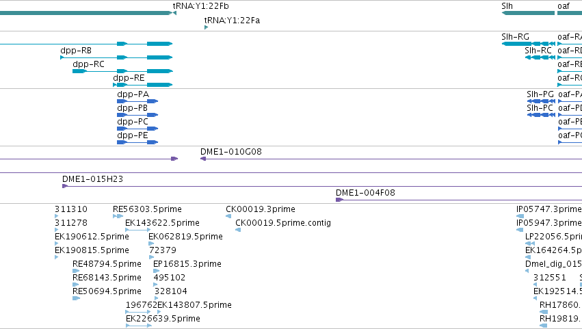Select EST 328104
Viewport: 582px width, 329px height.
coord(171,292)
